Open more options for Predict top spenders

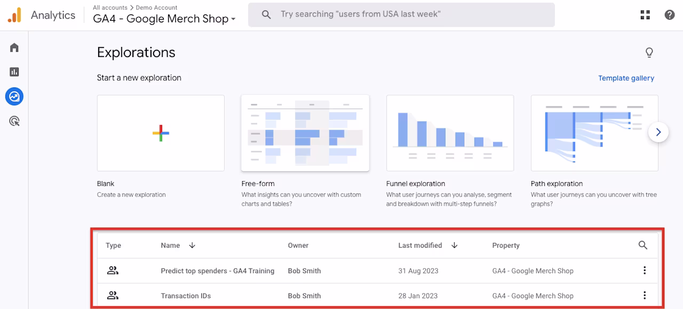click(x=645, y=271)
